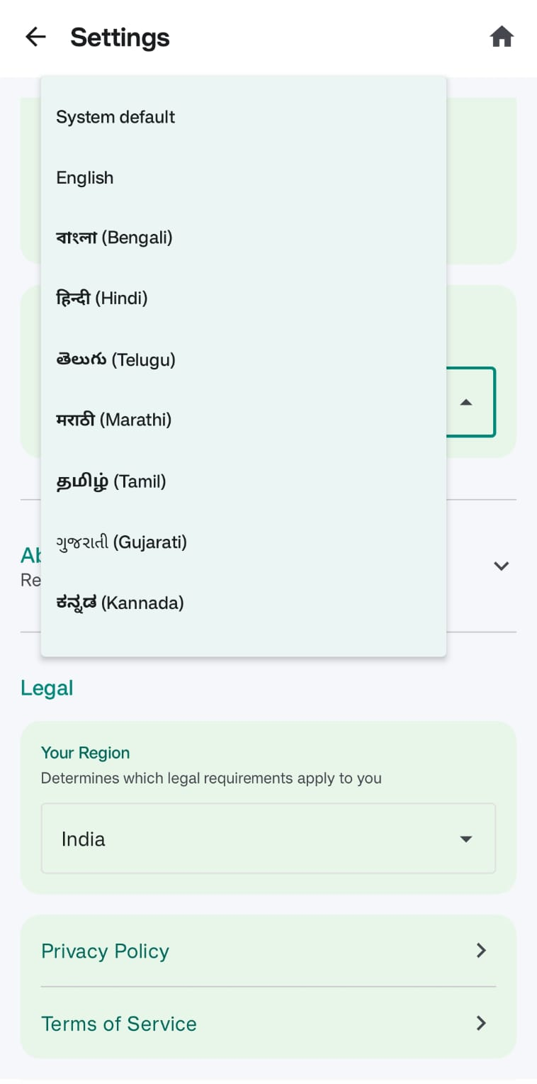Image resolution: width=537 pixels, height=1084 pixels.
Task: Click the collapse arrow on the language field
Action: pos(466,402)
